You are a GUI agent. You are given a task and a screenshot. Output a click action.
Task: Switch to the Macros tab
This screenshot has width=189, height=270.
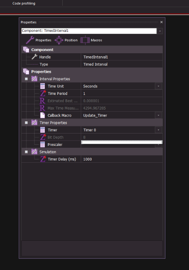(91, 40)
